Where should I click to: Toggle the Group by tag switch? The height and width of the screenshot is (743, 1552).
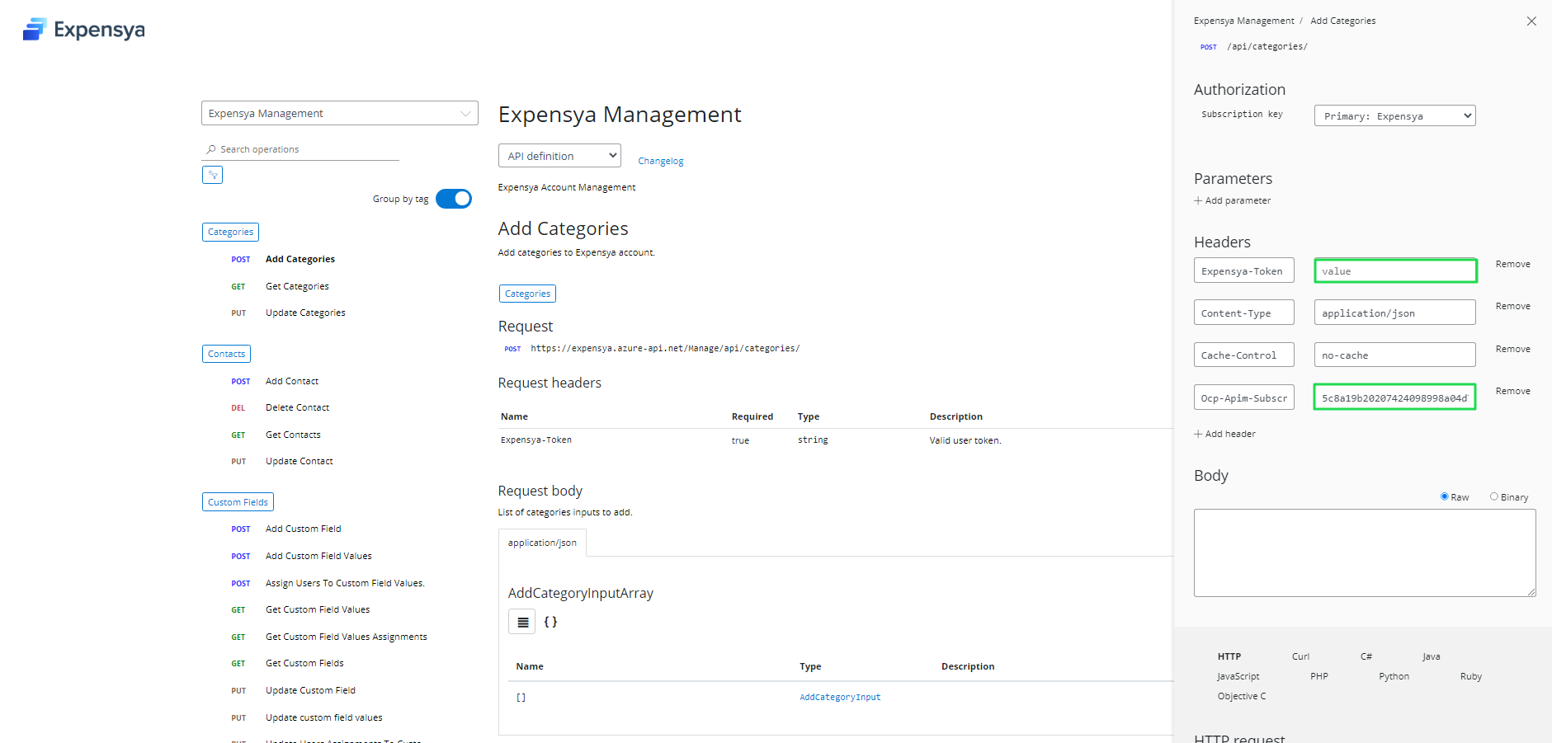click(454, 199)
